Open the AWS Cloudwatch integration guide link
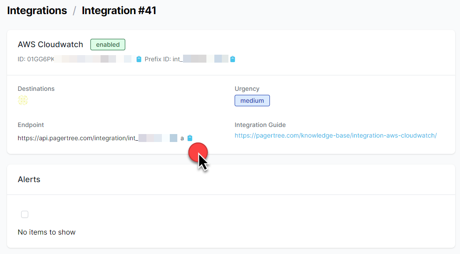 (x=336, y=135)
